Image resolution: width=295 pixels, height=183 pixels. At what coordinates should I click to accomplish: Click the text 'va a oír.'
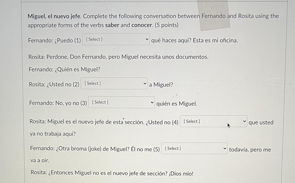(40, 161)
